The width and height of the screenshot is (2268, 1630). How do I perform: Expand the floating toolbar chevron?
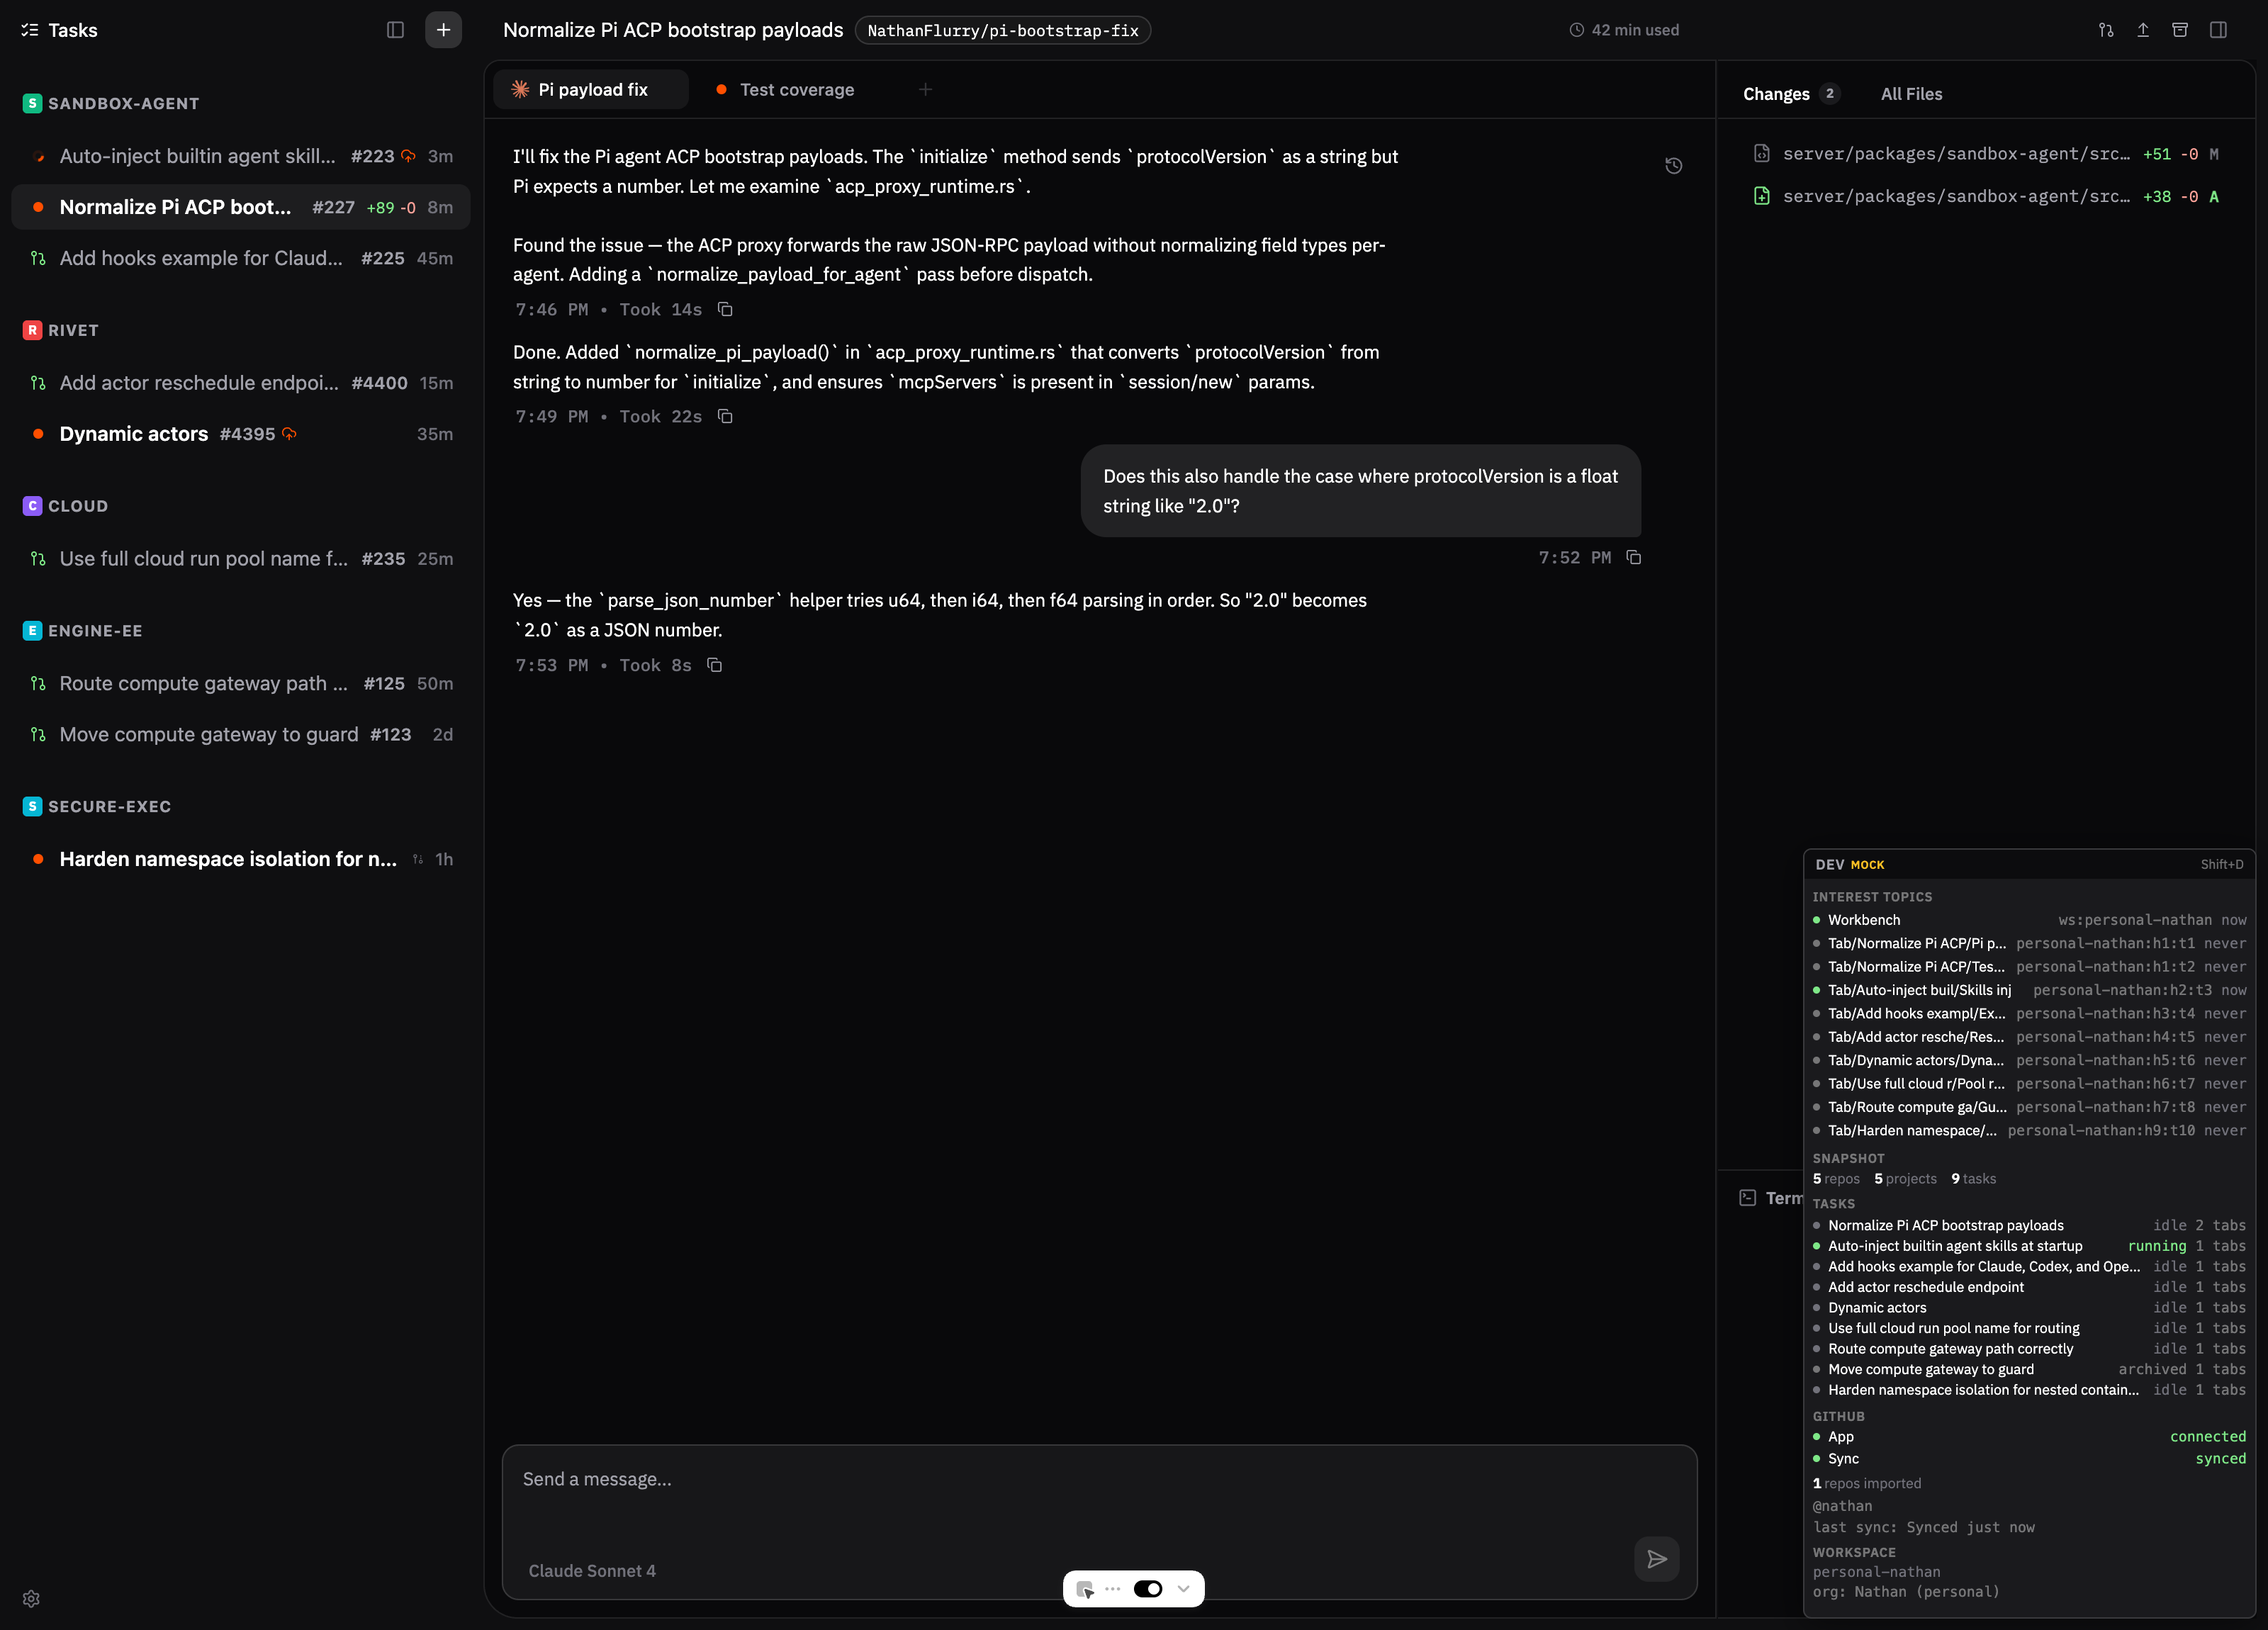pyautogui.click(x=1184, y=1589)
